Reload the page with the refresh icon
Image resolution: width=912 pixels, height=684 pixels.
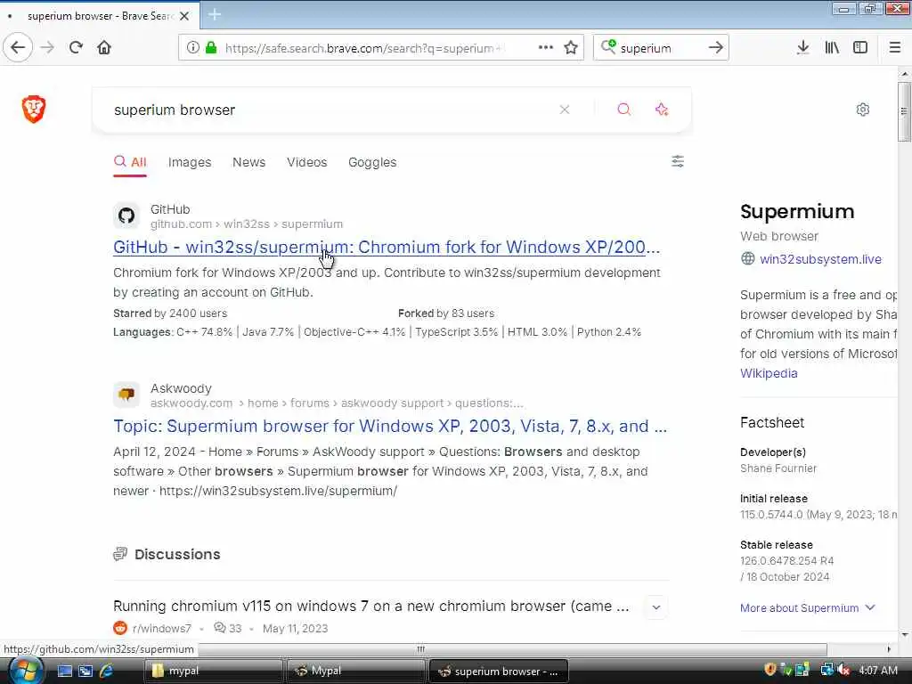point(76,48)
